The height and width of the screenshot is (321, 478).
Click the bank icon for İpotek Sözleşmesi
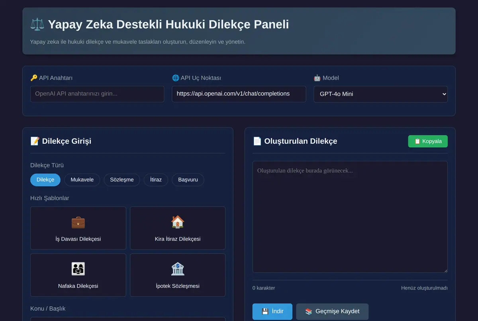tap(178, 269)
